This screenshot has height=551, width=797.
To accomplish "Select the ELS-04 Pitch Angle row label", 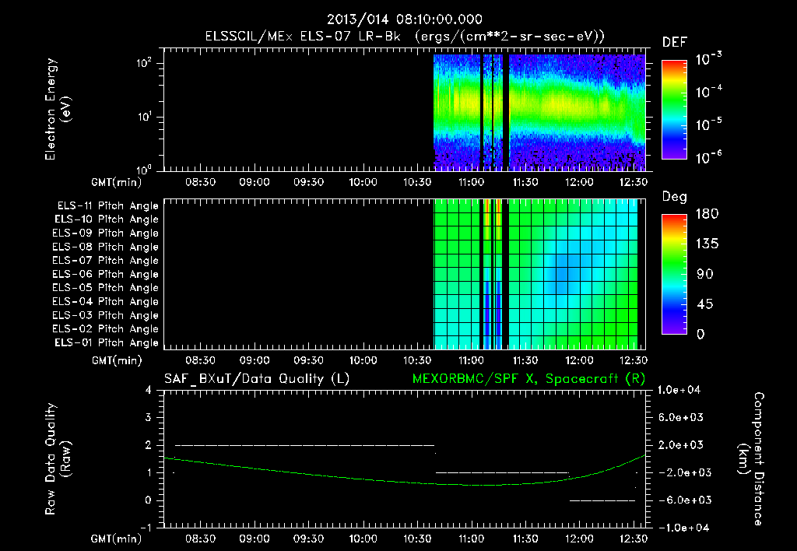I will pos(105,302).
